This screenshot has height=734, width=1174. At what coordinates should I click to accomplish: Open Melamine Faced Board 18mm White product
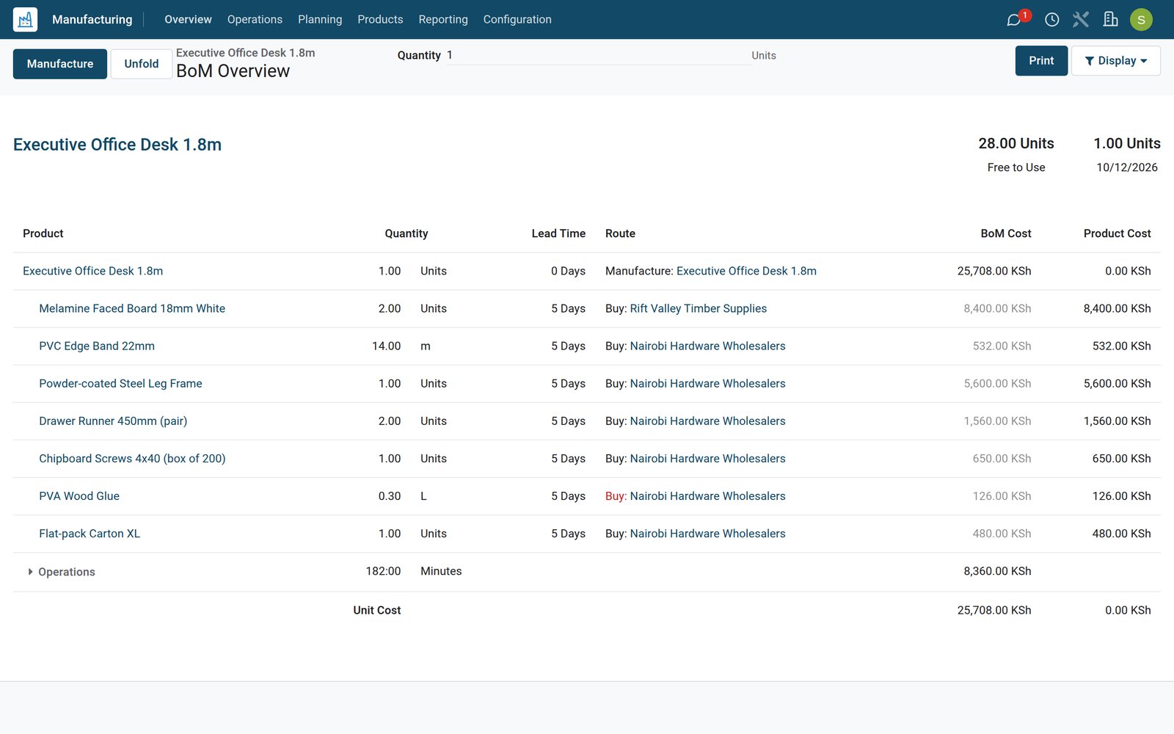132,308
